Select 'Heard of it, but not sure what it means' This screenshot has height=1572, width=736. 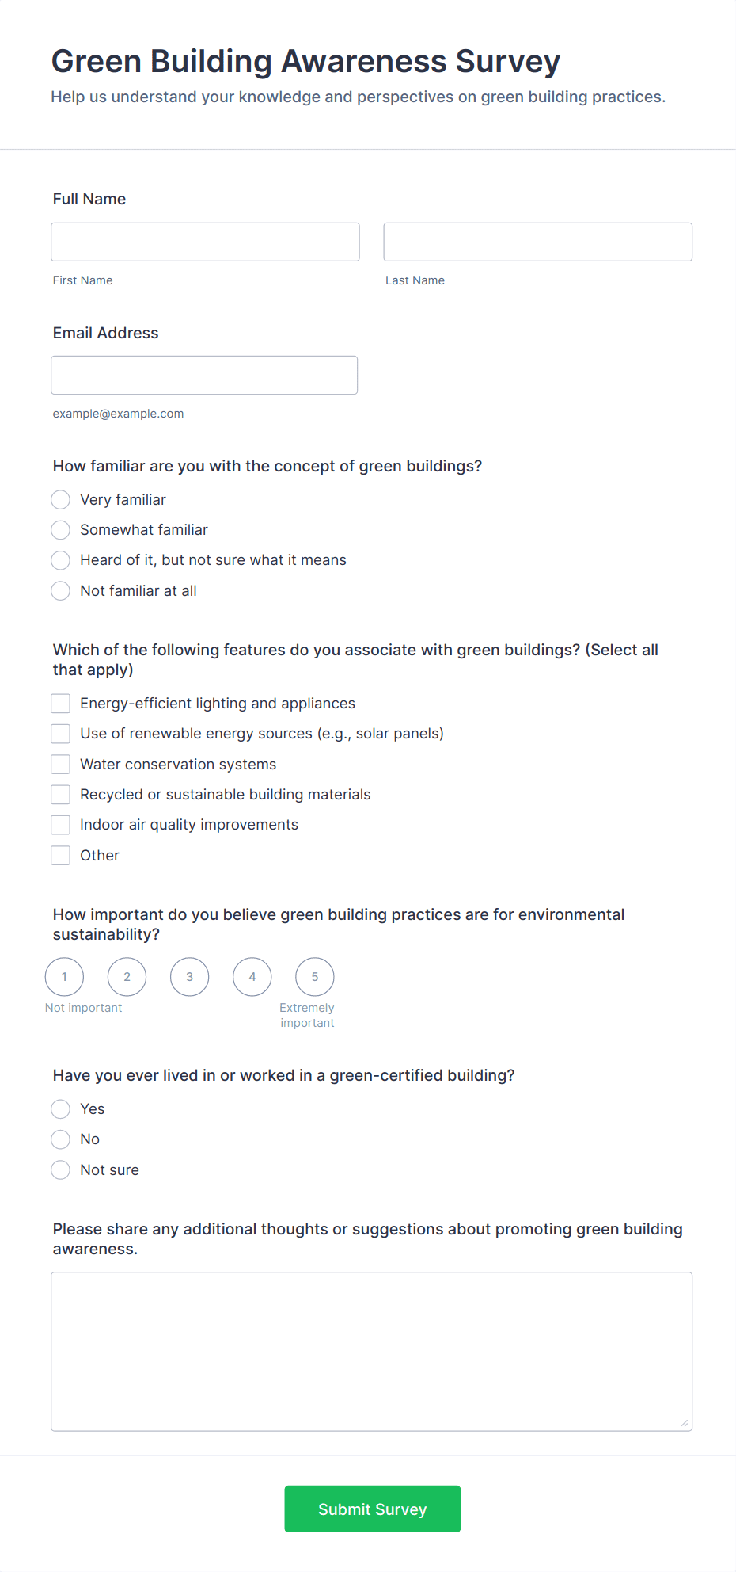click(60, 560)
